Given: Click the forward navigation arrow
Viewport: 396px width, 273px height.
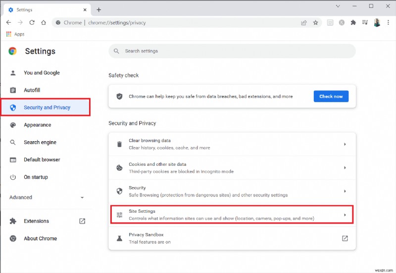Looking at the screenshot, I should (20, 22).
